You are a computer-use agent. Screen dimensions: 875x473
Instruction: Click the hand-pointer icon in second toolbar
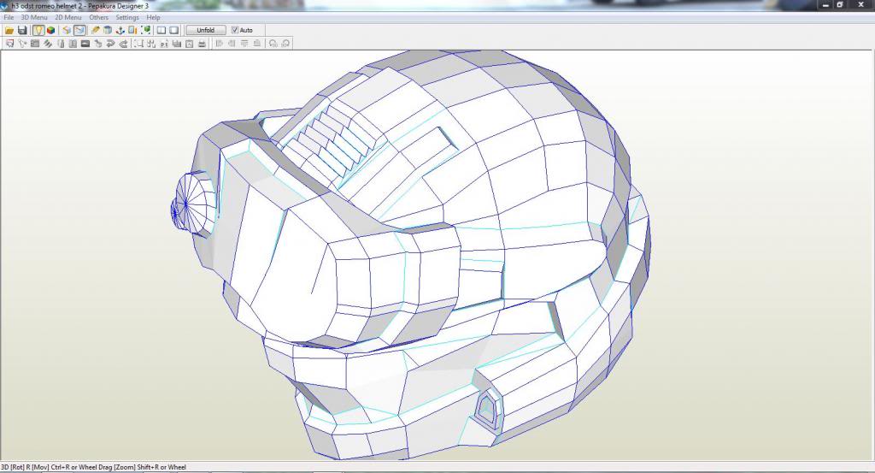coord(97,44)
